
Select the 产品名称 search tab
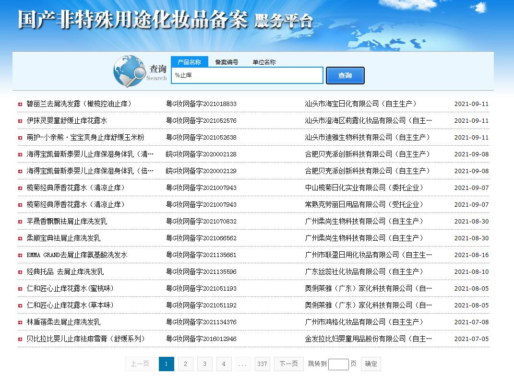[x=189, y=62]
